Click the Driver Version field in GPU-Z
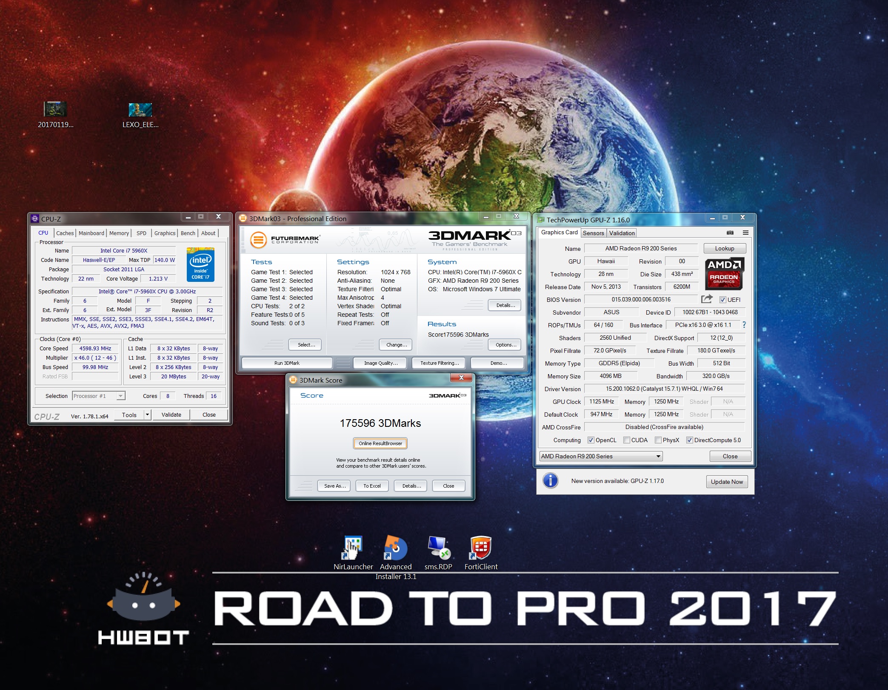 coord(664,389)
